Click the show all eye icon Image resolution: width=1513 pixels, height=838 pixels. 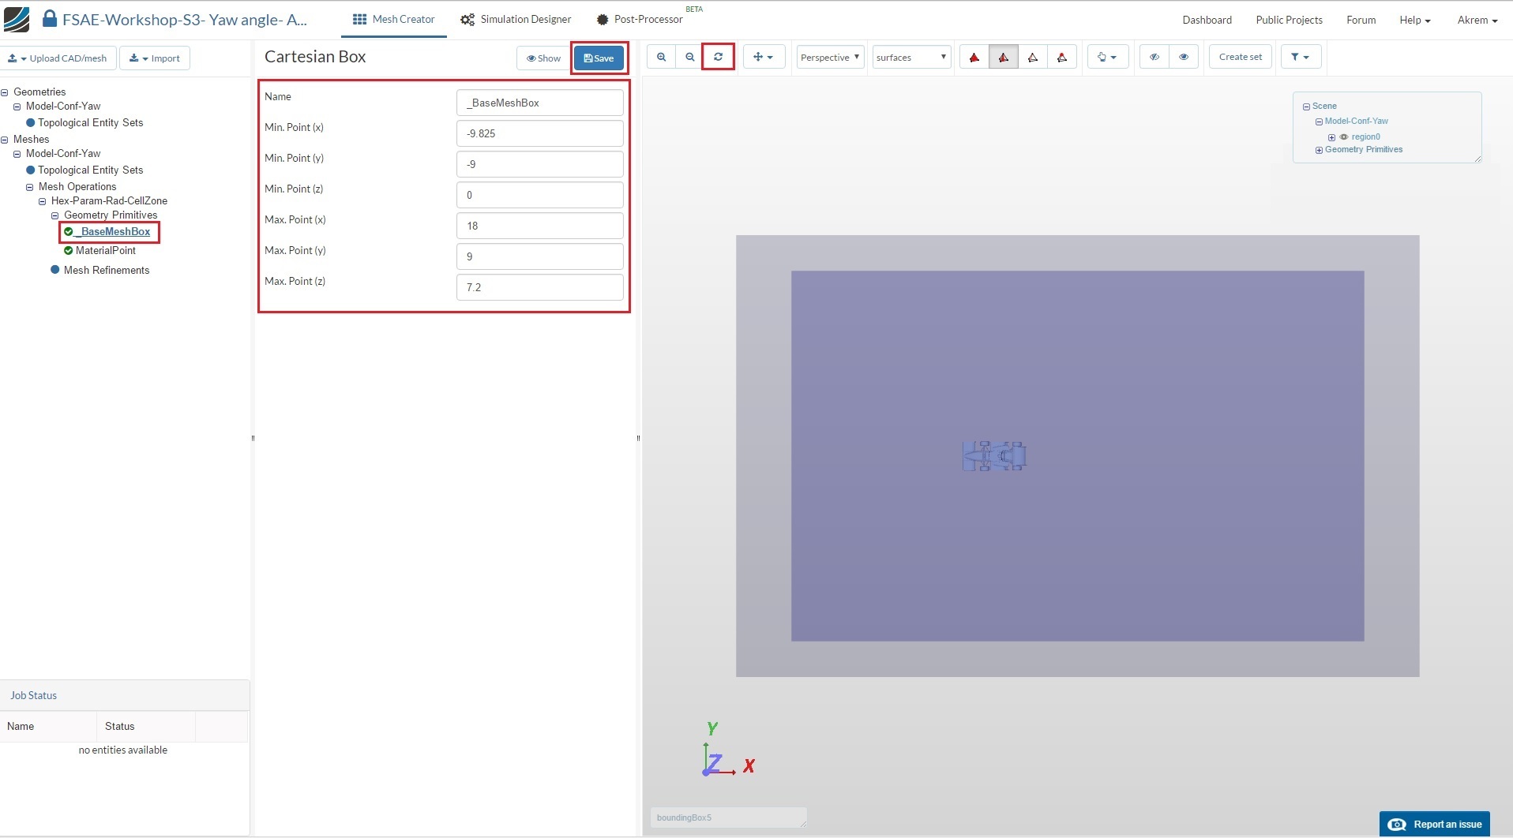click(1183, 57)
